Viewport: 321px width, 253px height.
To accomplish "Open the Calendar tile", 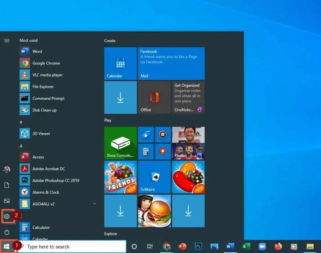I will (120, 63).
